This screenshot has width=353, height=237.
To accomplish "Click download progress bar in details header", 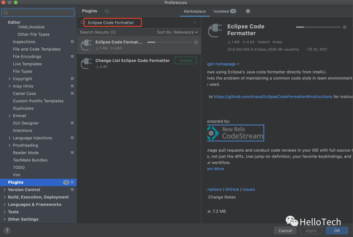I will coord(318,27).
